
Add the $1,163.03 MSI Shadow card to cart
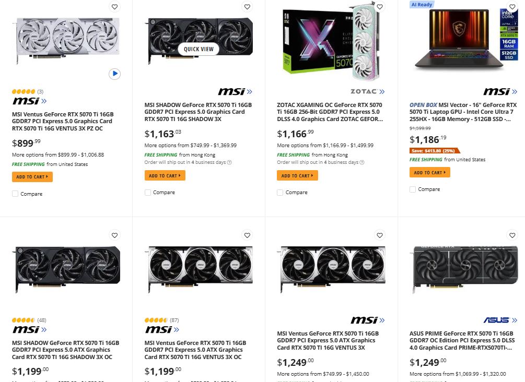165,176
